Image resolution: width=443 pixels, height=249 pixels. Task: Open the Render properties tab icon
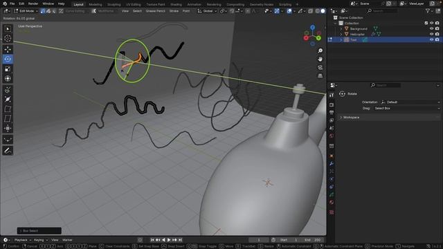click(332, 105)
